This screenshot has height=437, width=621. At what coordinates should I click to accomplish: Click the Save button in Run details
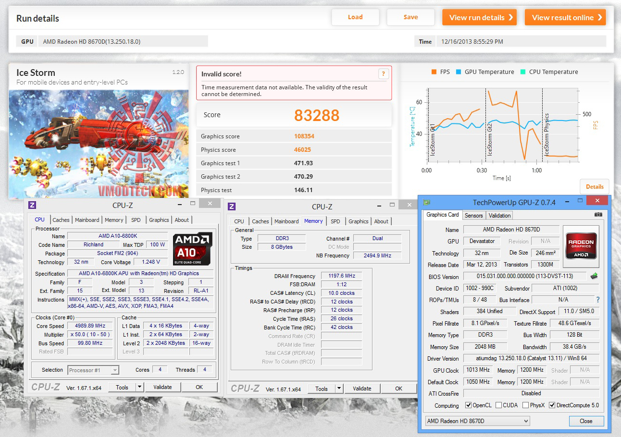coord(410,17)
